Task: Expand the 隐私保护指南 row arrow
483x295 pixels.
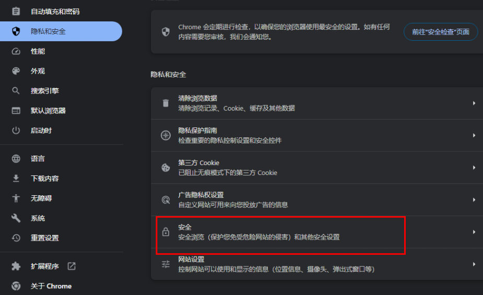Action: [x=474, y=135]
